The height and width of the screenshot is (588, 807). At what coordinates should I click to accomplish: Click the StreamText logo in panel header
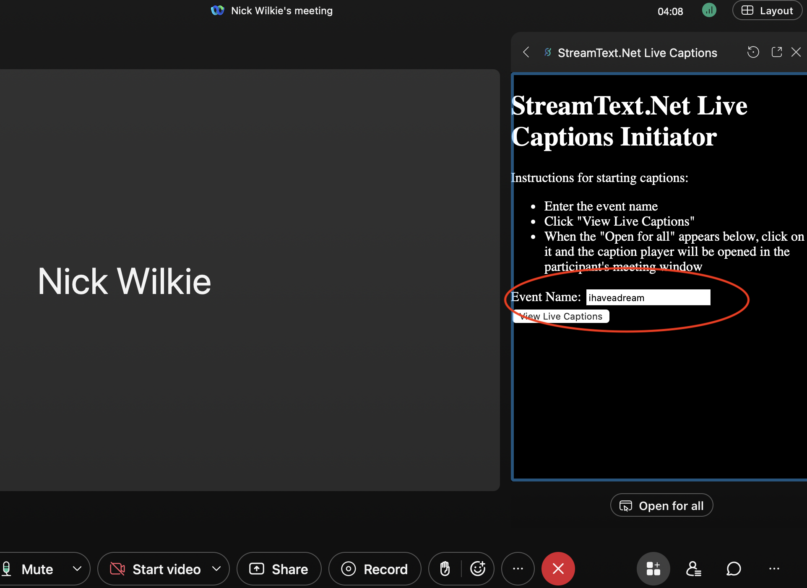pyautogui.click(x=548, y=52)
